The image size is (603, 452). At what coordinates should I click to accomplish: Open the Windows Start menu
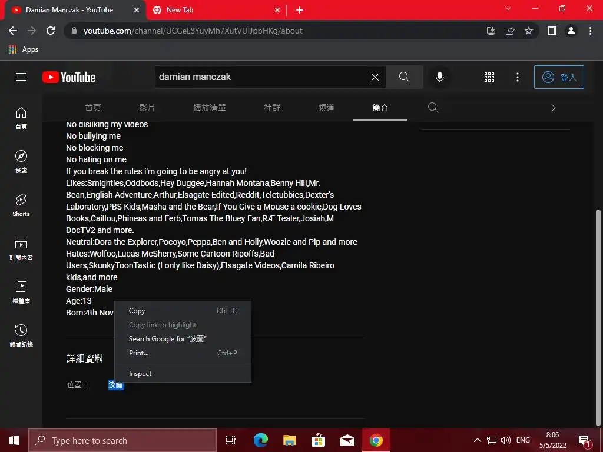(x=14, y=440)
